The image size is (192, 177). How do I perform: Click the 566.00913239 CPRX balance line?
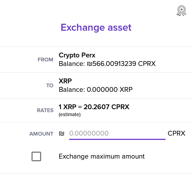(107, 64)
